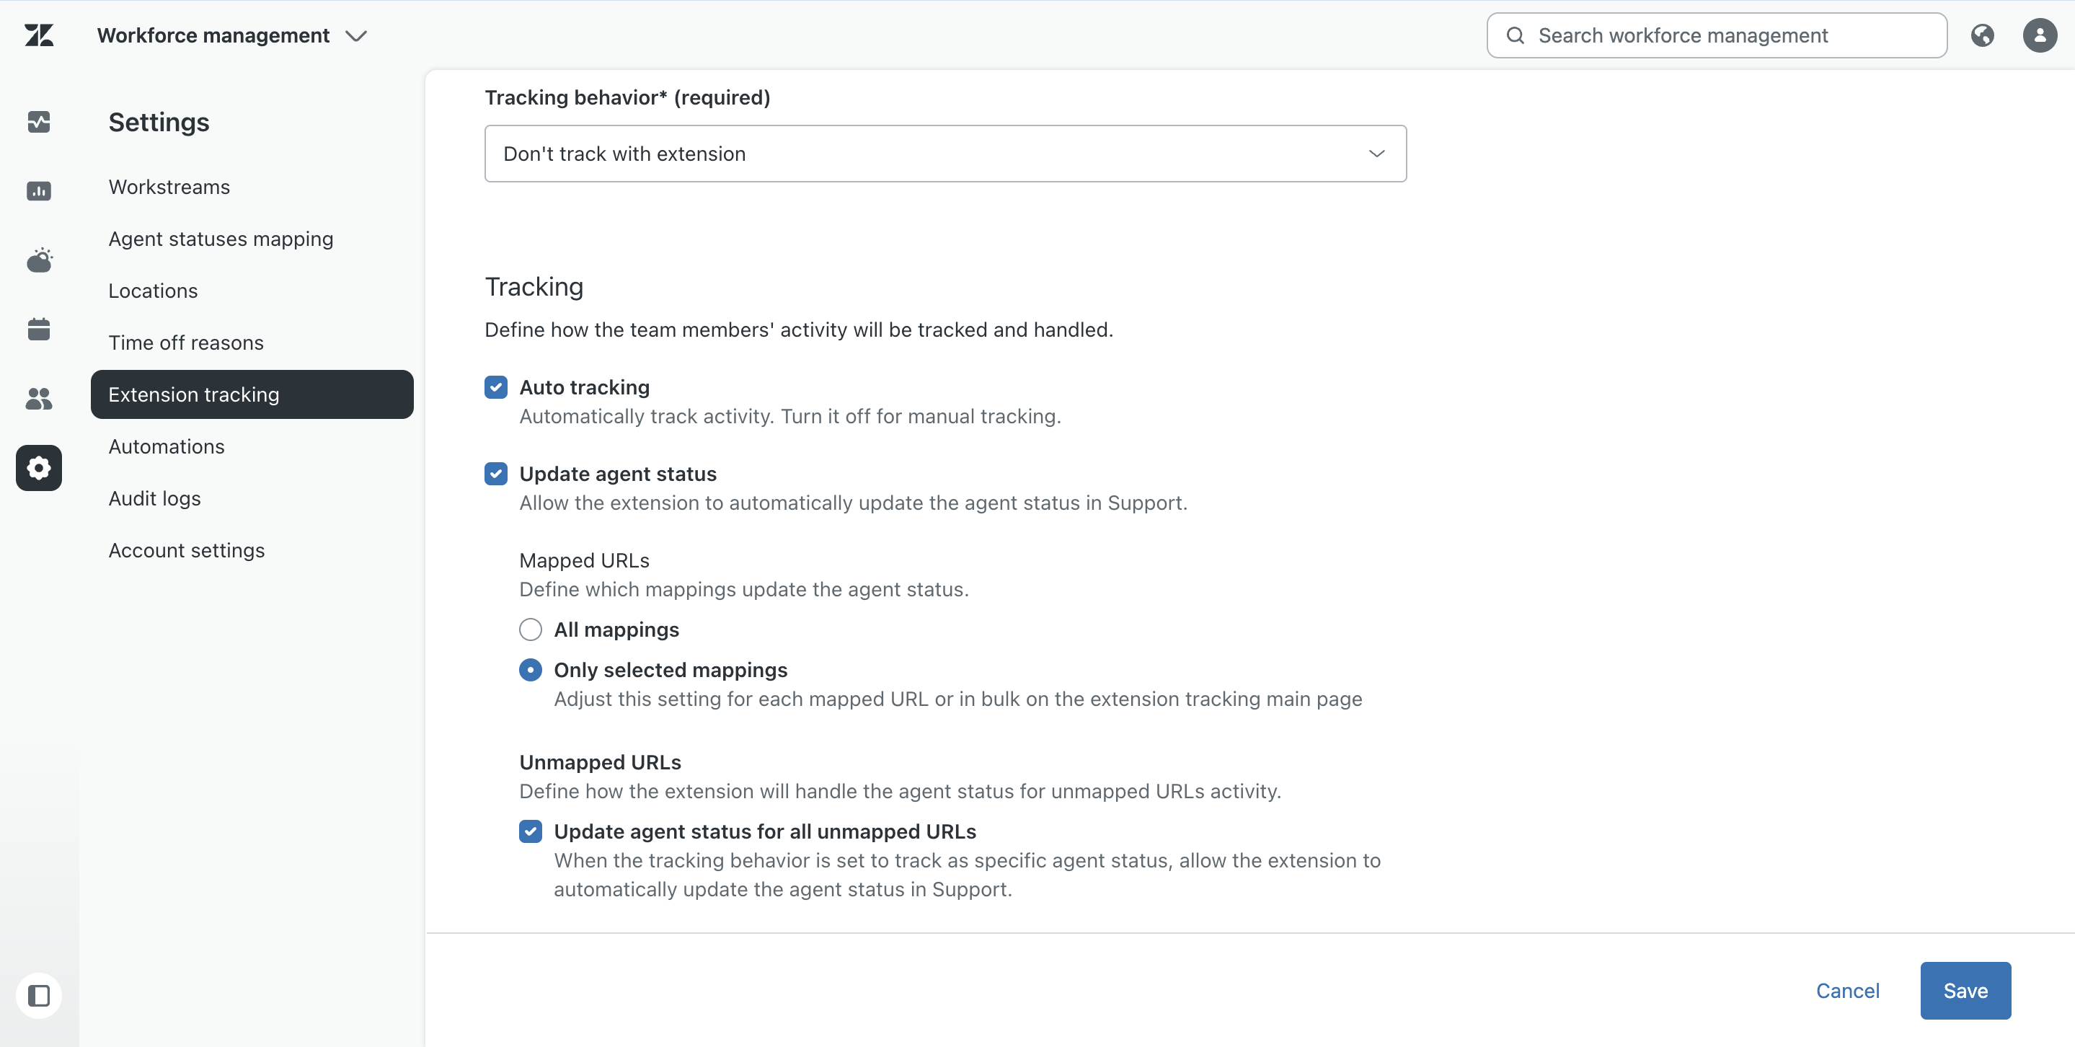Screen dimensions: 2075x1047
Task: Open the user profile avatar
Action: tap(2040, 35)
